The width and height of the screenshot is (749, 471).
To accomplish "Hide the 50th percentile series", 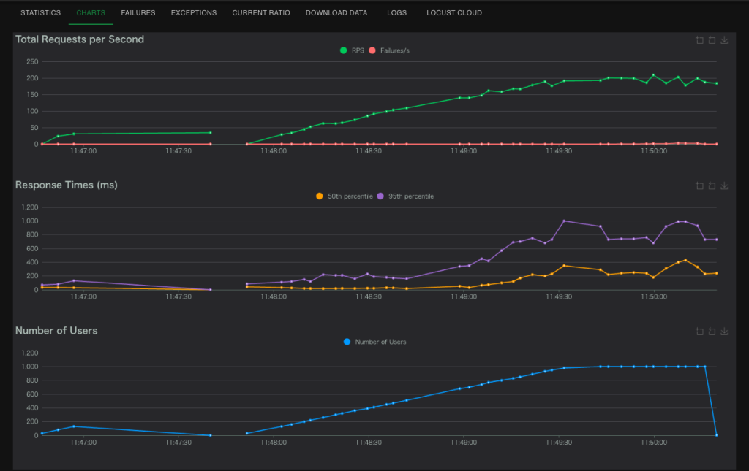I will [344, 196].
